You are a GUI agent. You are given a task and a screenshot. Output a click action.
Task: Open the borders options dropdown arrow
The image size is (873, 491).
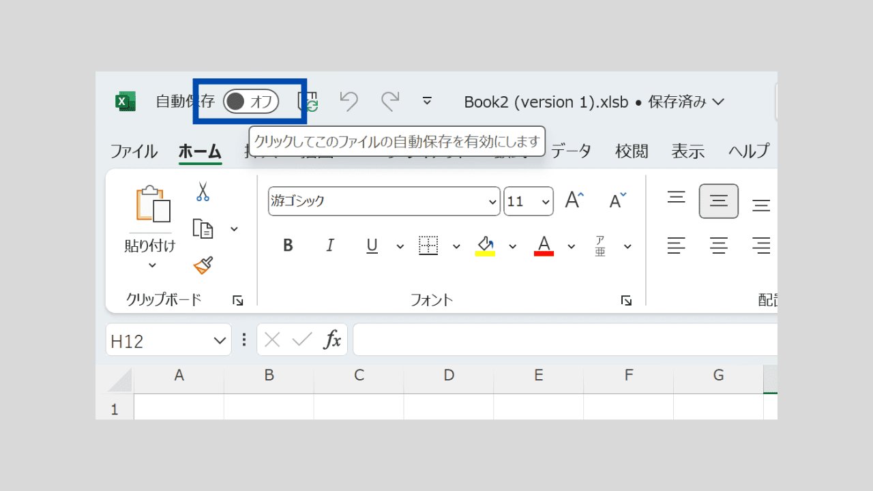456,246
